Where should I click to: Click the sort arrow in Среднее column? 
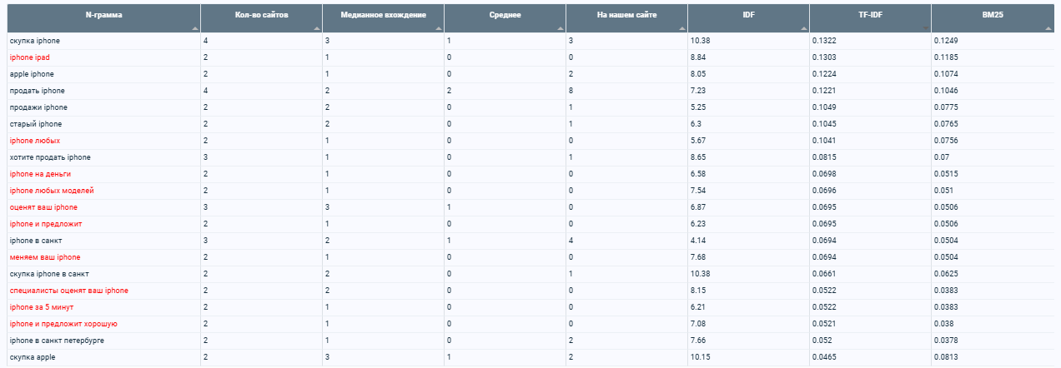pyautogui.click(x=560, y=28)
